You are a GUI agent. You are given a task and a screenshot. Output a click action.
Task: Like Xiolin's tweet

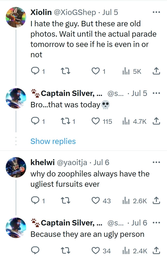click(98, 71)
